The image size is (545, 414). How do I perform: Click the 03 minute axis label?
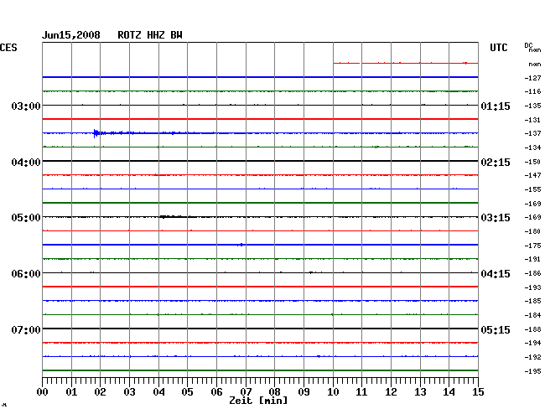pyautogui.click(x=130, y=392)
